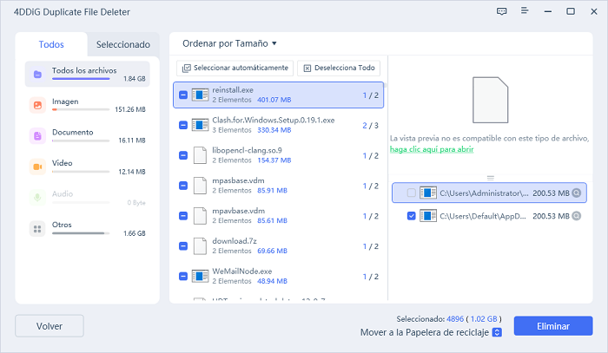Click the 151.26 MB Imagen size

(x=130, y=109)
